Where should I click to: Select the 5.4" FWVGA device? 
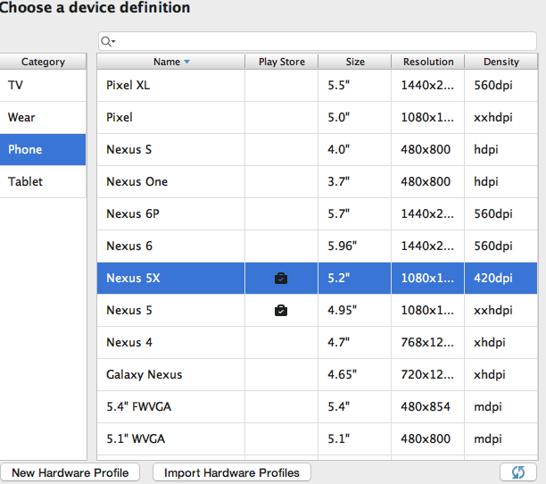138,406
